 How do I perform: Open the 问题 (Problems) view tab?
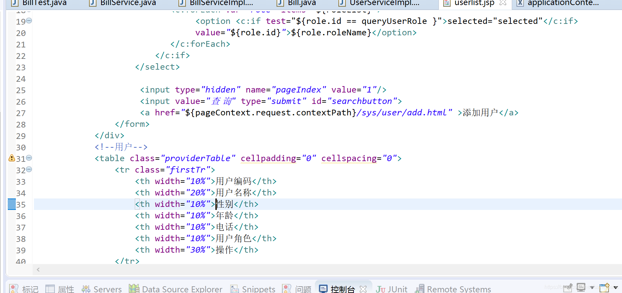click(x=303, y=289)
